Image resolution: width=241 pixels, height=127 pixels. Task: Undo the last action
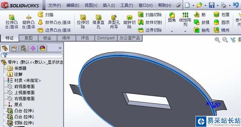tap(236, 5)
